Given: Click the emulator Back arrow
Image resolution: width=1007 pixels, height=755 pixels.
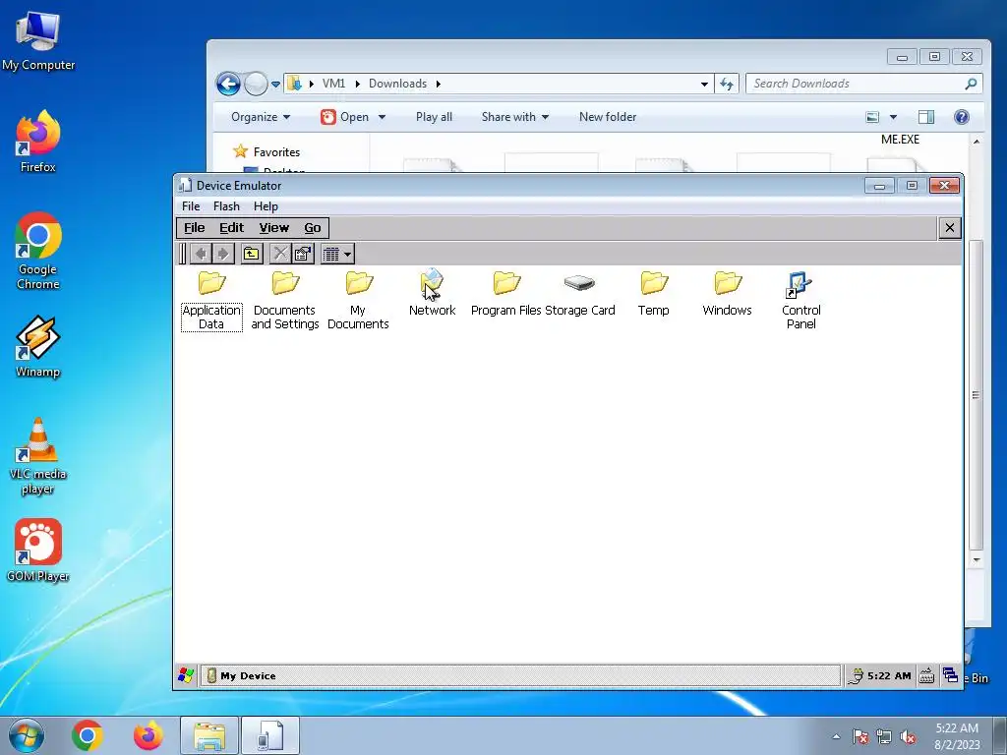Looking at the screenshot, I should coord(201,254).
